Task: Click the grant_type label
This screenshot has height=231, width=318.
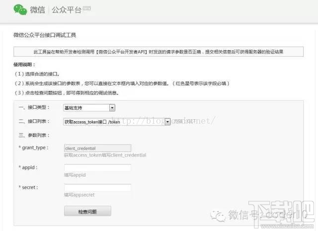Action: pyautogui.click(x=33, y=148)
